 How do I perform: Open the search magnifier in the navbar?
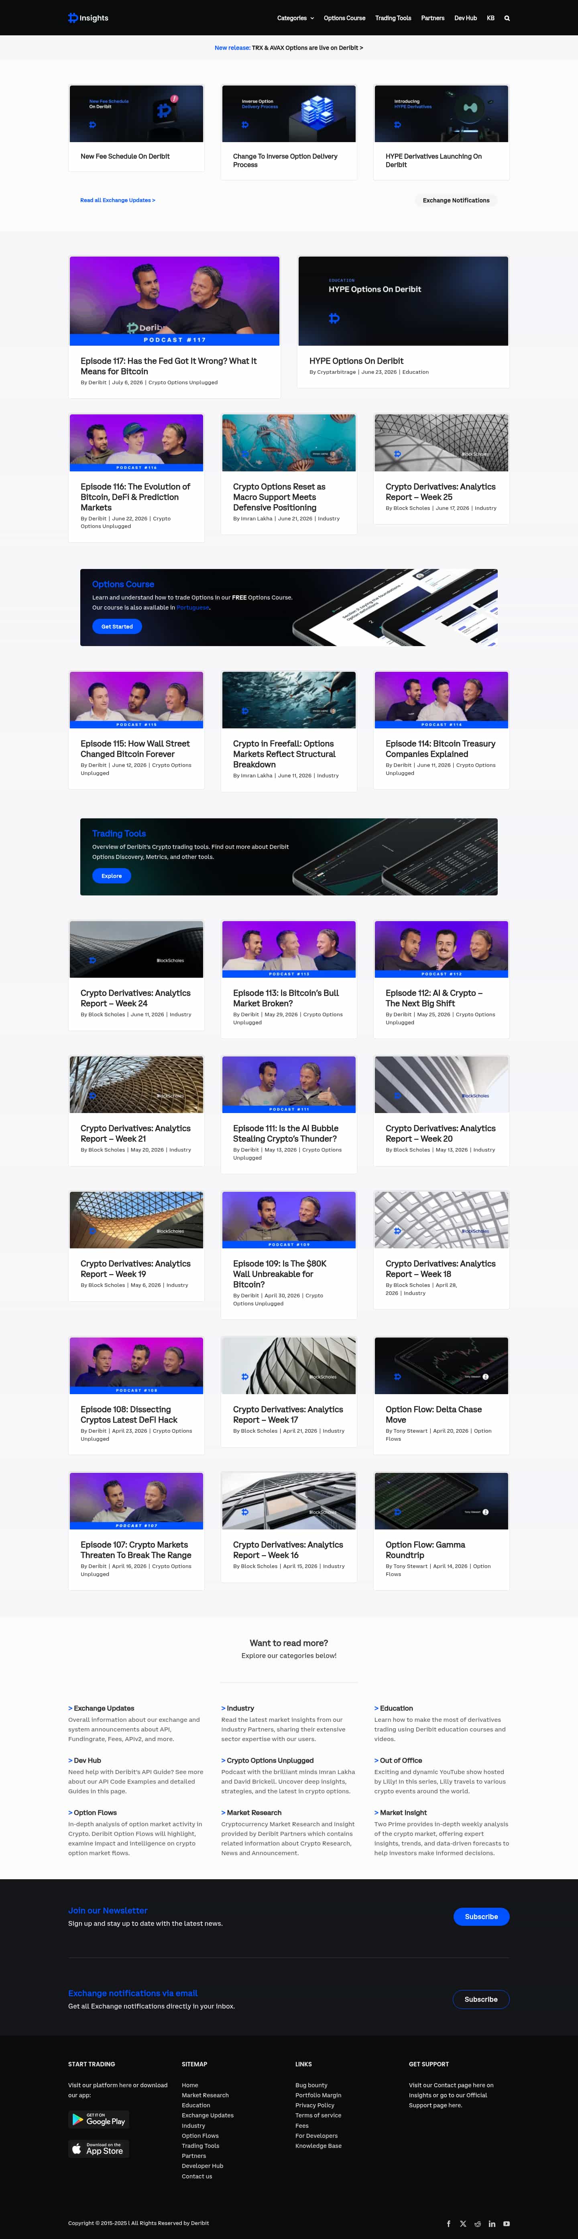pos(507,18)
